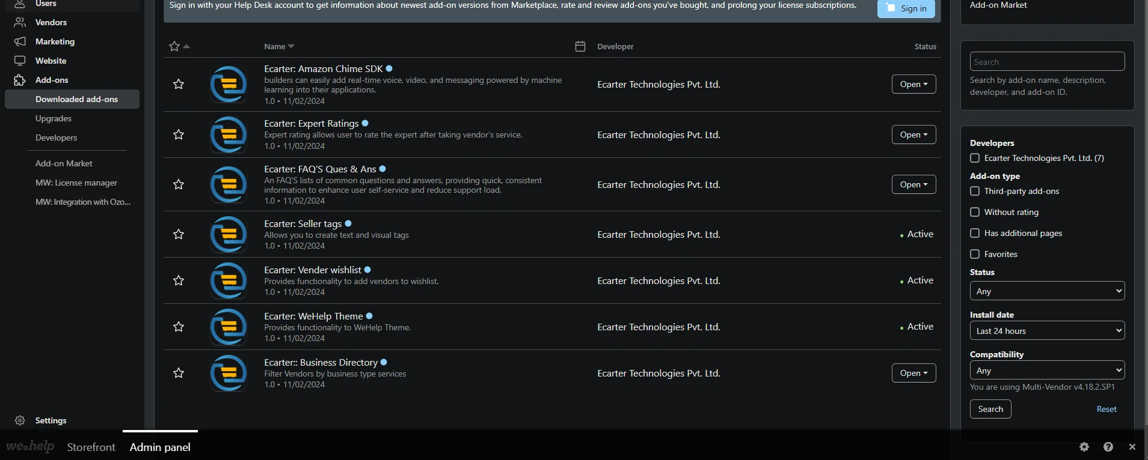Expand Open dropdown for Expert Ratings
This screenshot has height=460, width=1148.
[913, 135]
